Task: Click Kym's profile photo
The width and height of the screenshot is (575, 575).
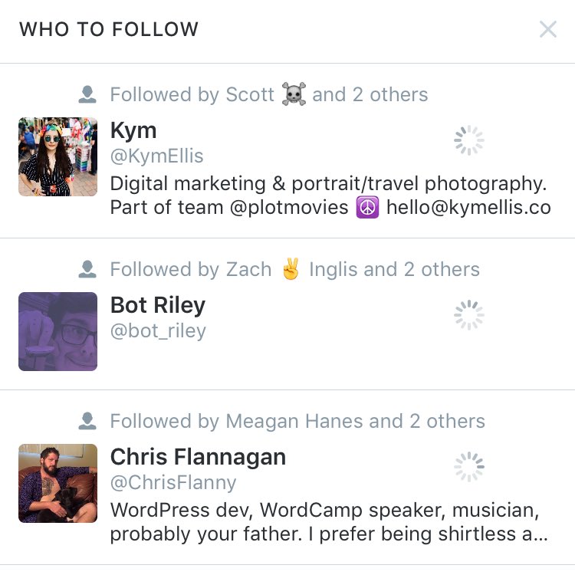Action: pyautogui.click(x=58, y=157)
